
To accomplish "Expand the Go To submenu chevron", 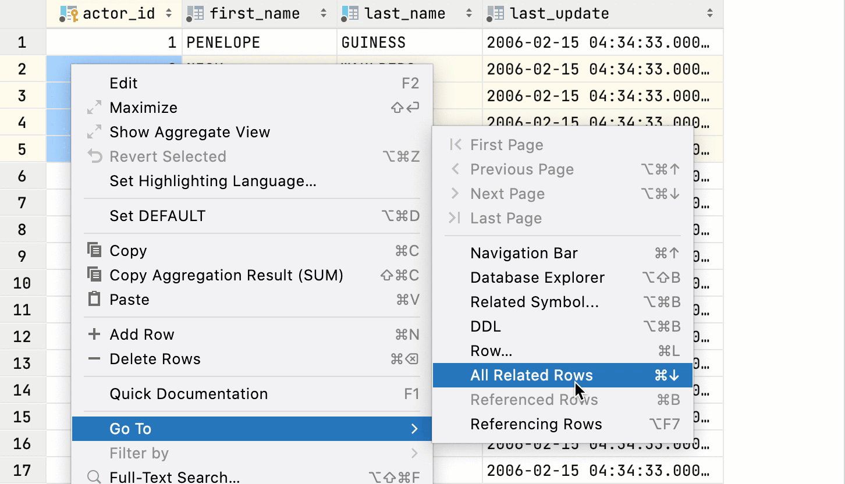I will tap(415, 429).
